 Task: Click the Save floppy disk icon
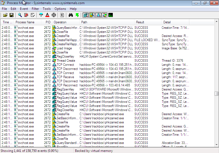click(11, 15)
